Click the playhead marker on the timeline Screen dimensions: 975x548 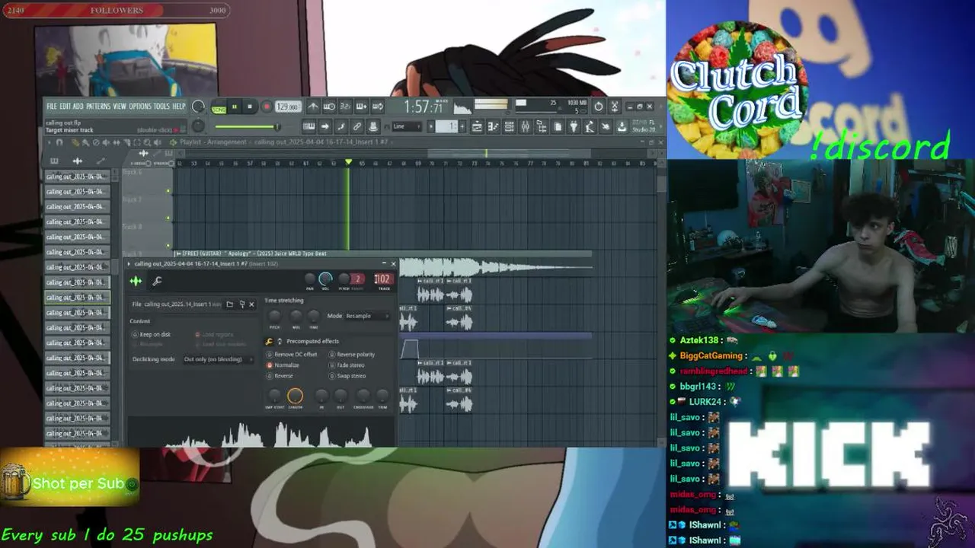coord(349,162)
